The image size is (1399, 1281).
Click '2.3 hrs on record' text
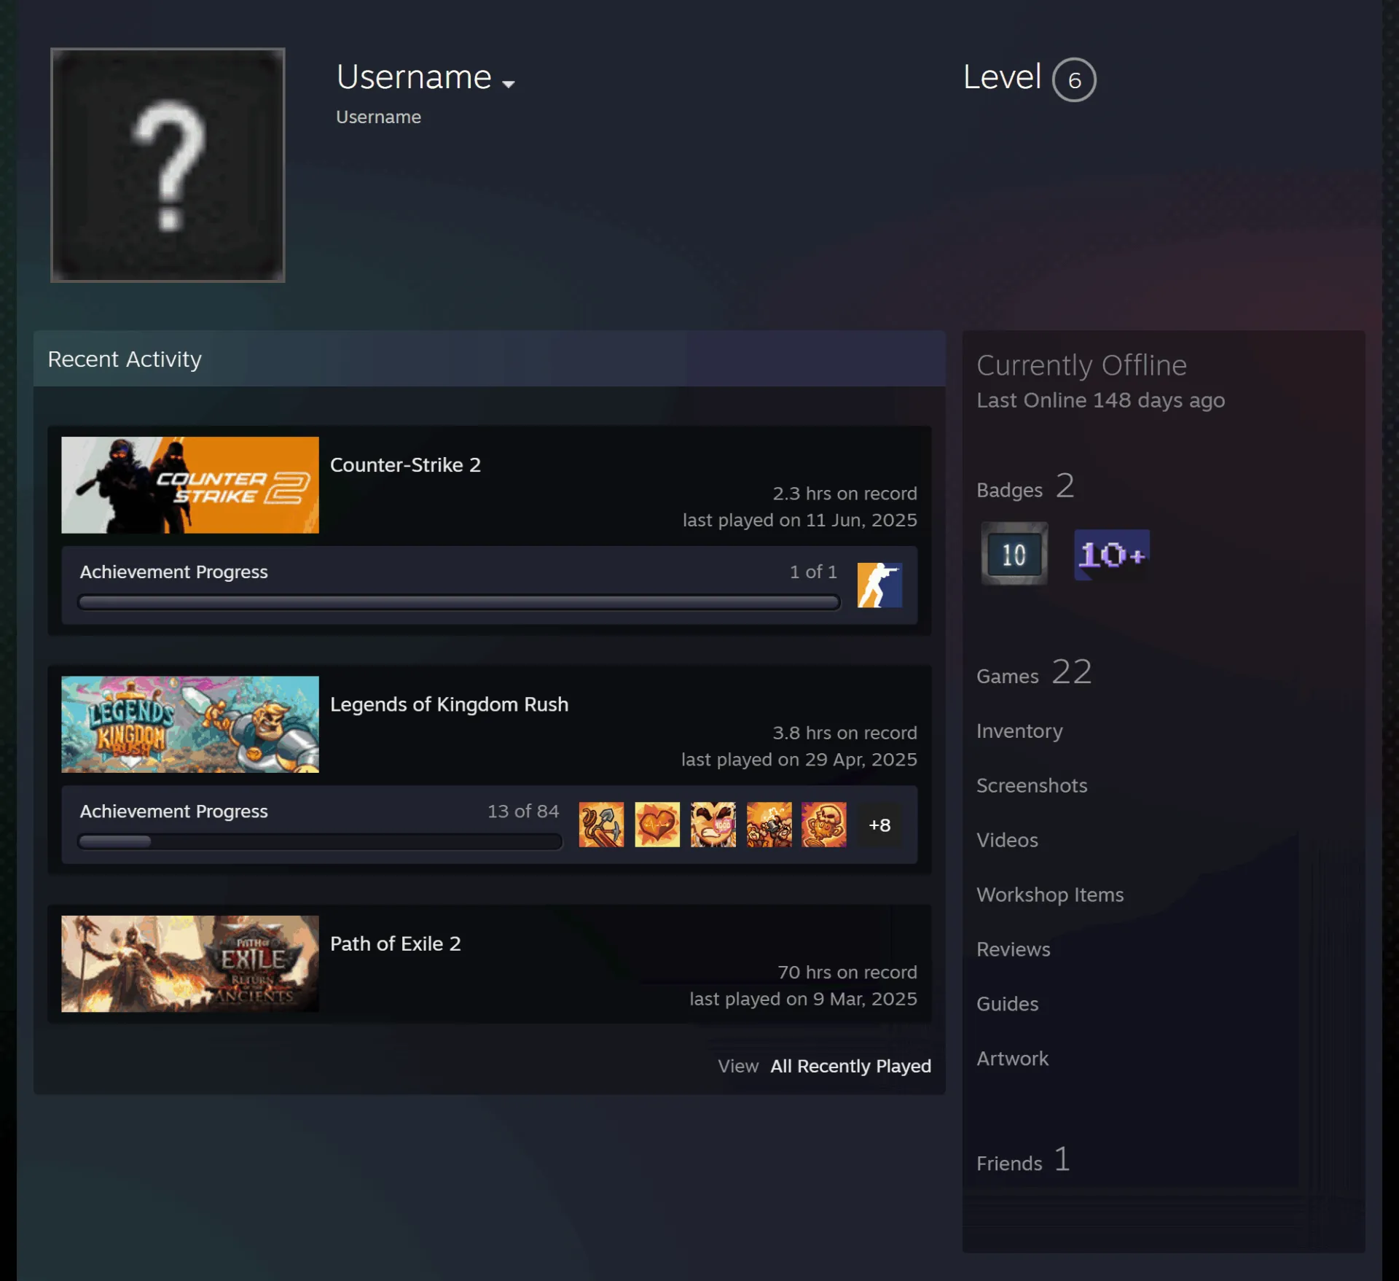pyautogui.click(x=845, y=494)
